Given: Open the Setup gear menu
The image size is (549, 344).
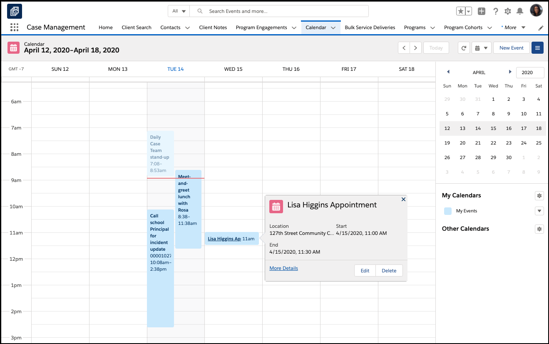Looking at the screenshot, I should pos(508,11).
